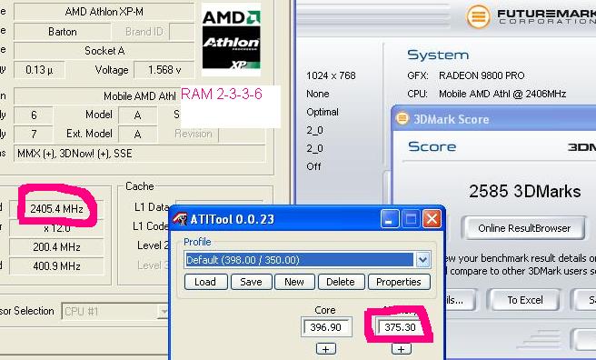
Task: Click the To Excel button
Action: click(x=525, y=300)
